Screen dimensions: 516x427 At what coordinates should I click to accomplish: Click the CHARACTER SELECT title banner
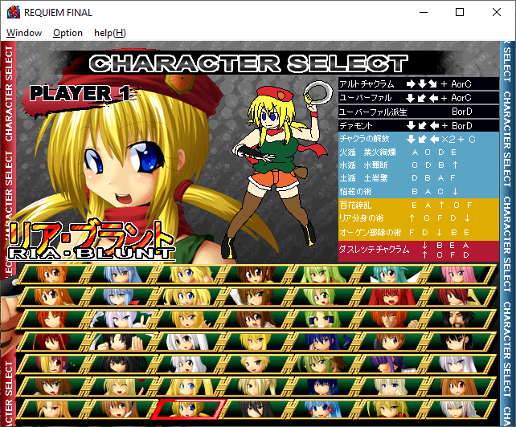(248, 63)
